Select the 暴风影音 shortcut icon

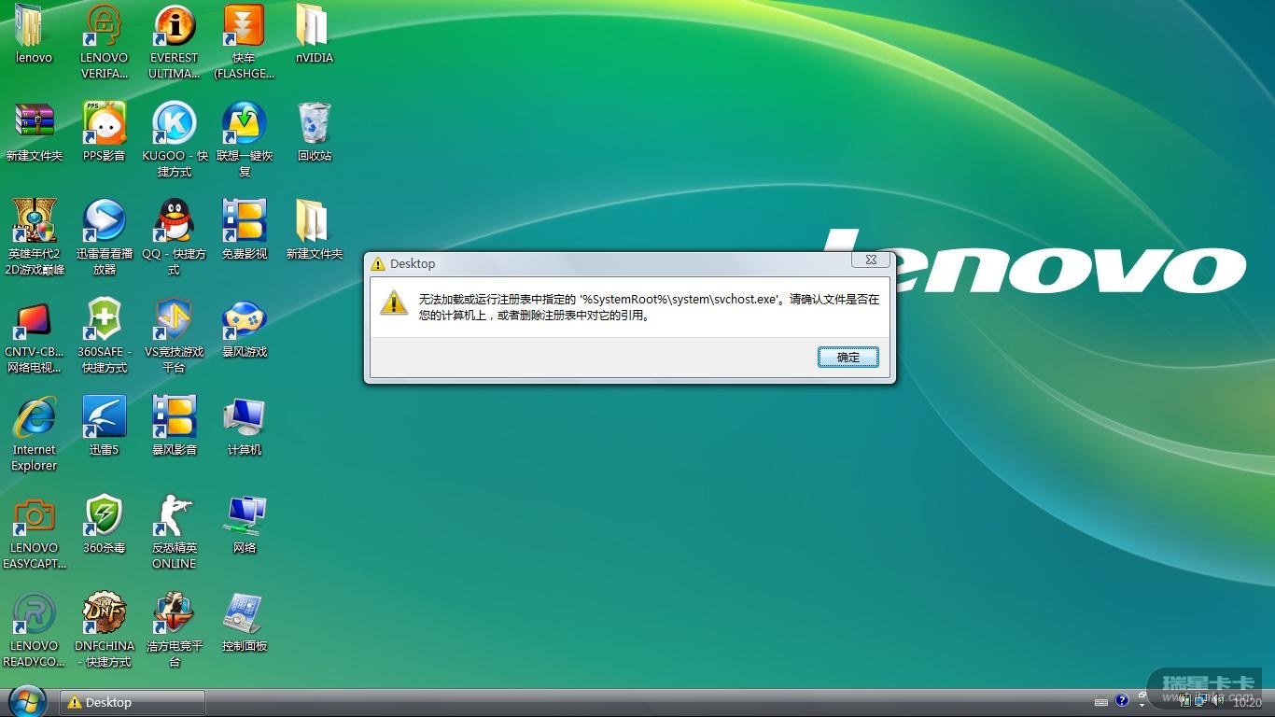point(175,417)
